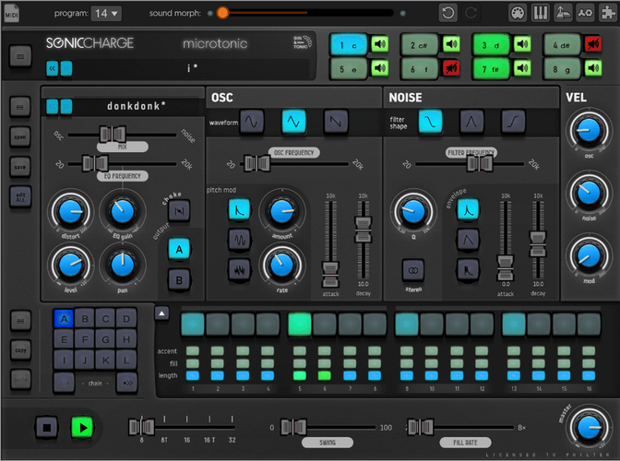
Task: Toggle accent on step 1
Action: click(x=193, y=350)
